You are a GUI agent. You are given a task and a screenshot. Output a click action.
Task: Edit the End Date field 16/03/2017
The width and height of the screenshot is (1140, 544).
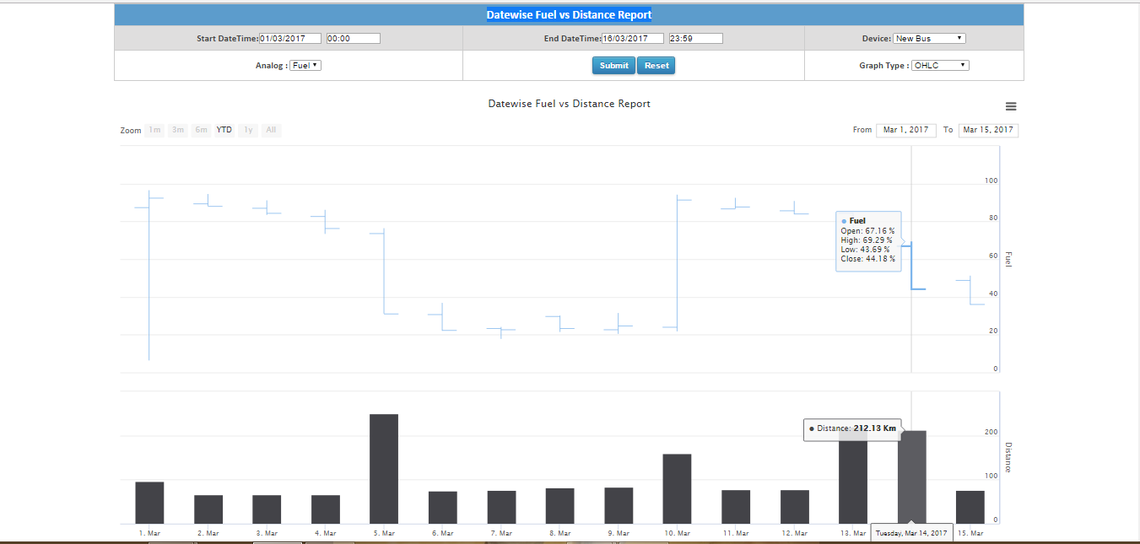click(633, 39)
